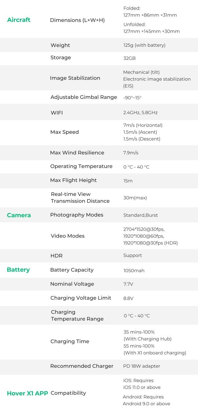Select the Max Flight Height label
The image size is (198, 412).
(x=73, y=180)
